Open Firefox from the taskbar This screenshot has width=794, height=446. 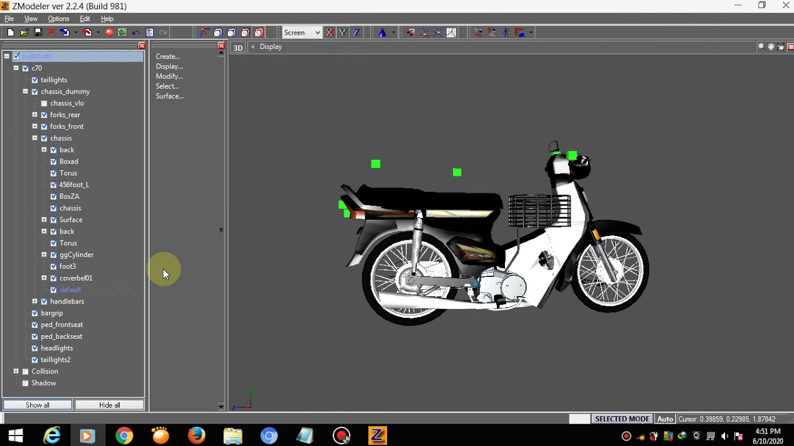197,436
